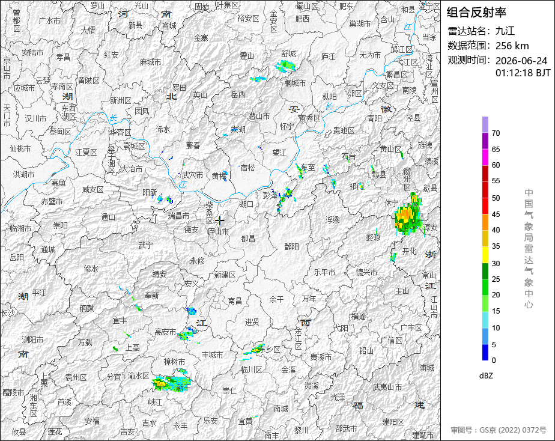Click the 宿松 label on the map

click(x=247, y=168)
